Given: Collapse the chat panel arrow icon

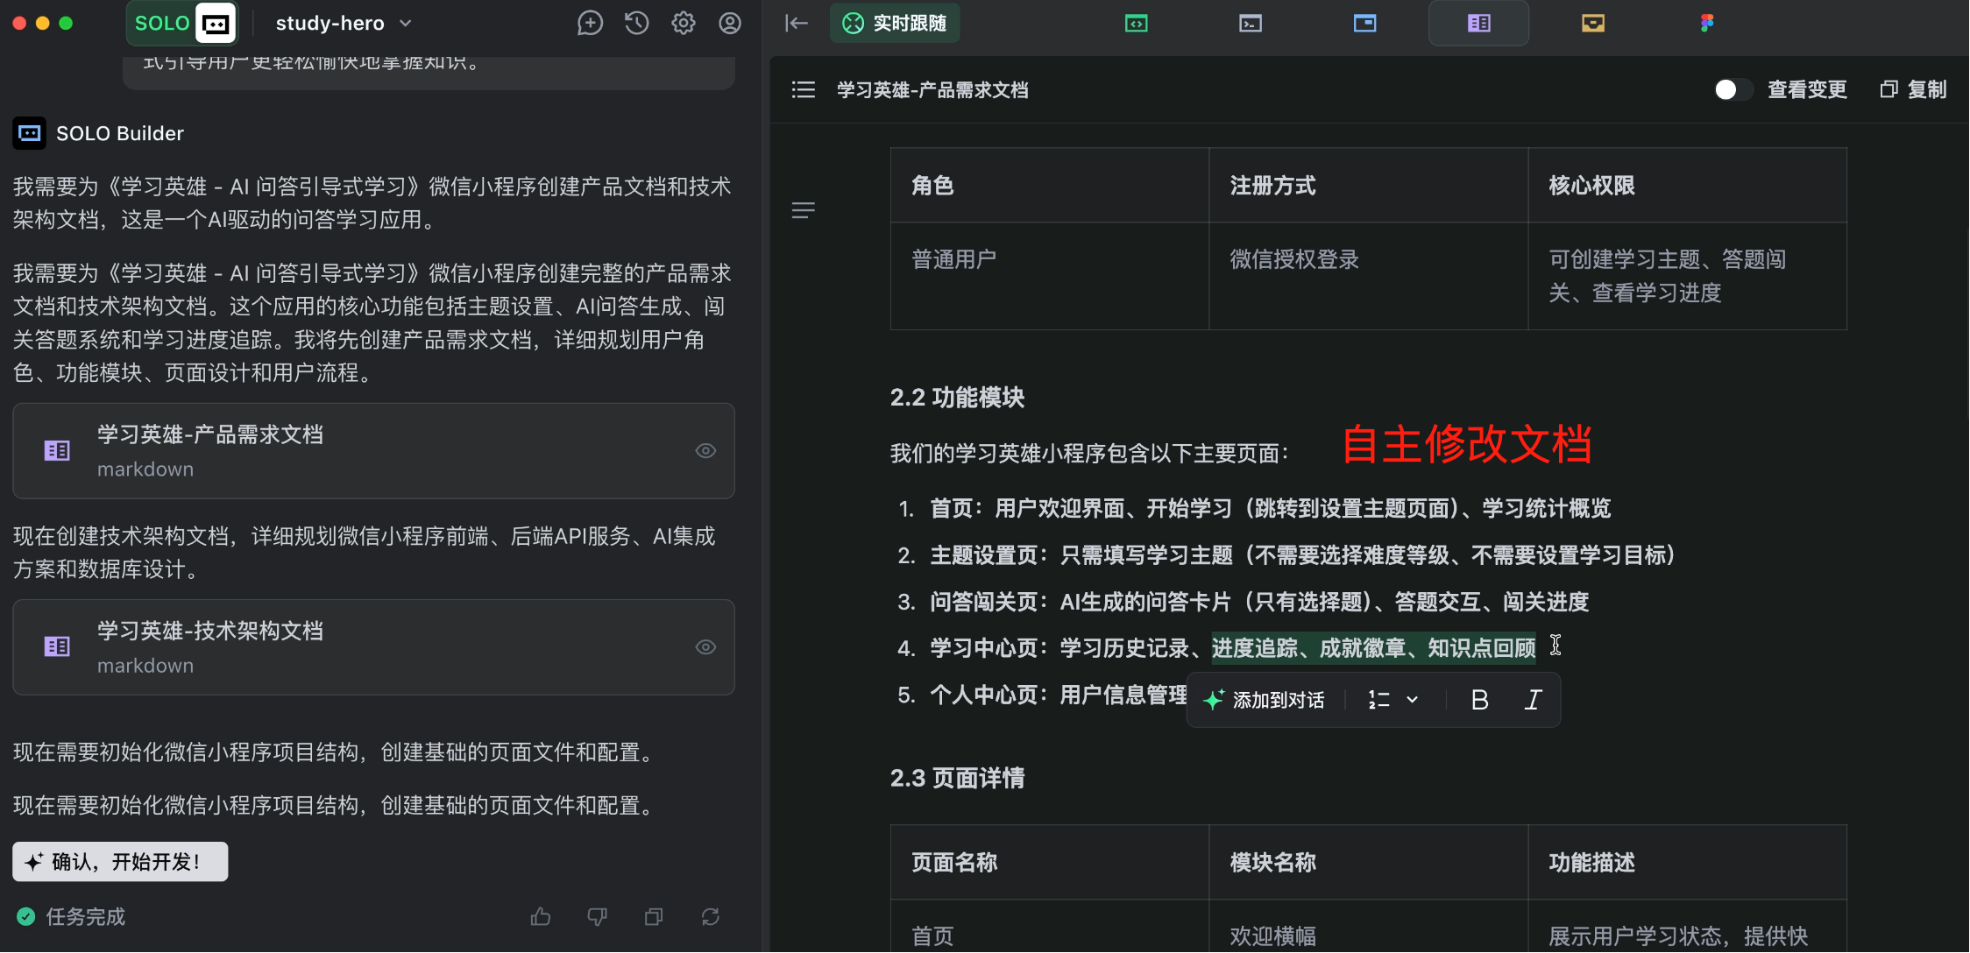Looking at the screenshot, I should coord(796,24).
